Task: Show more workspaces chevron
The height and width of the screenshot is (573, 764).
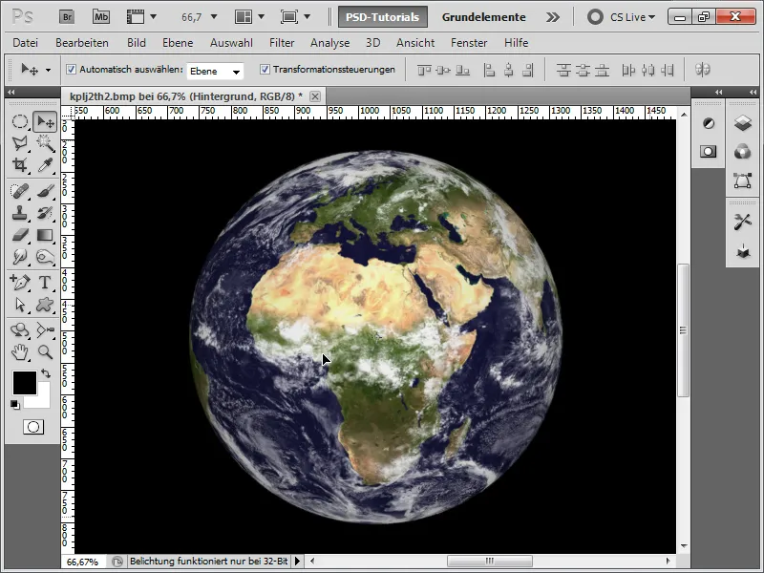Action: 553,17
